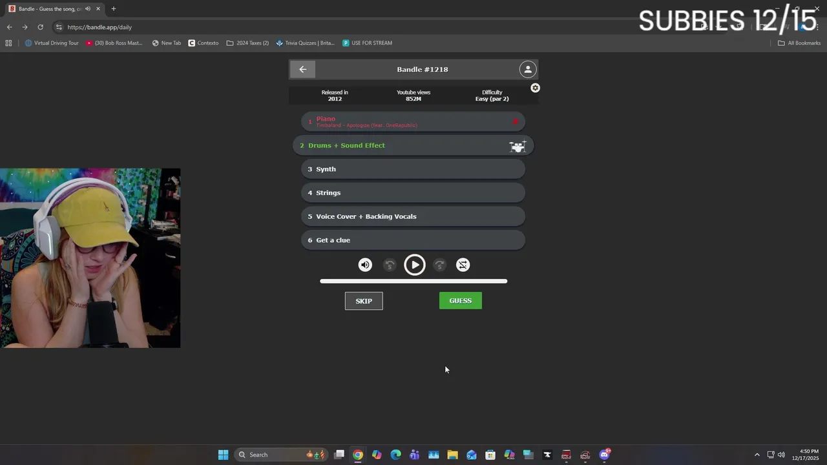Open a new browser tab
The image size is (827, 465).
click(114, 9)
